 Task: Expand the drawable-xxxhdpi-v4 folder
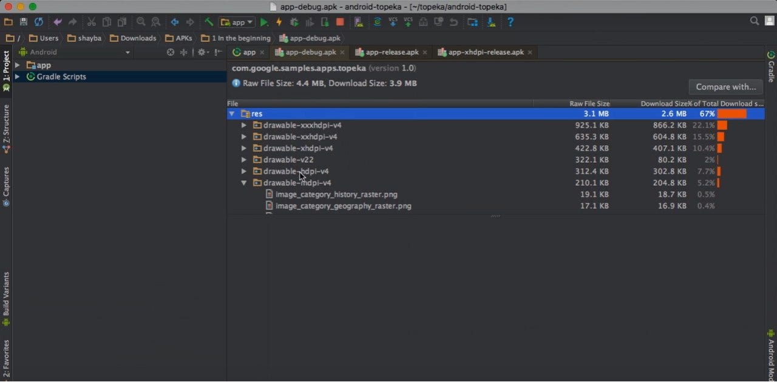[244, 125]
